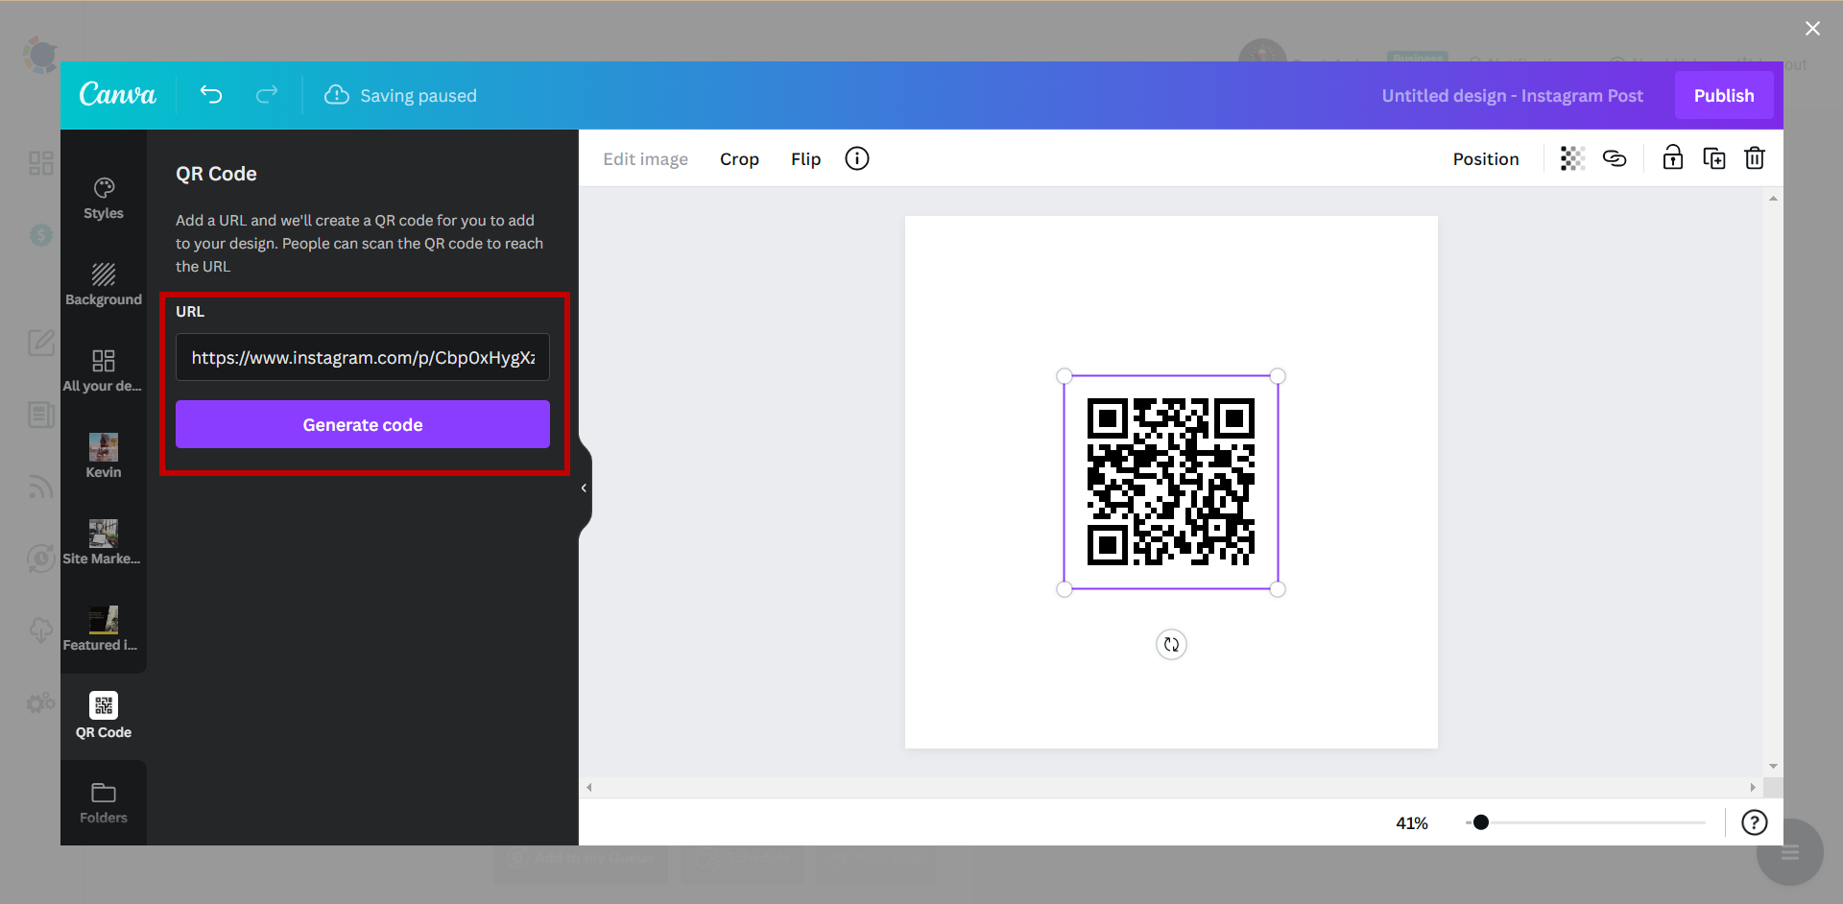Viewport: 1843px width, 904px height.
Task: Select the QR Code tool in the sidebar
Action: click(x=104, y=714)
